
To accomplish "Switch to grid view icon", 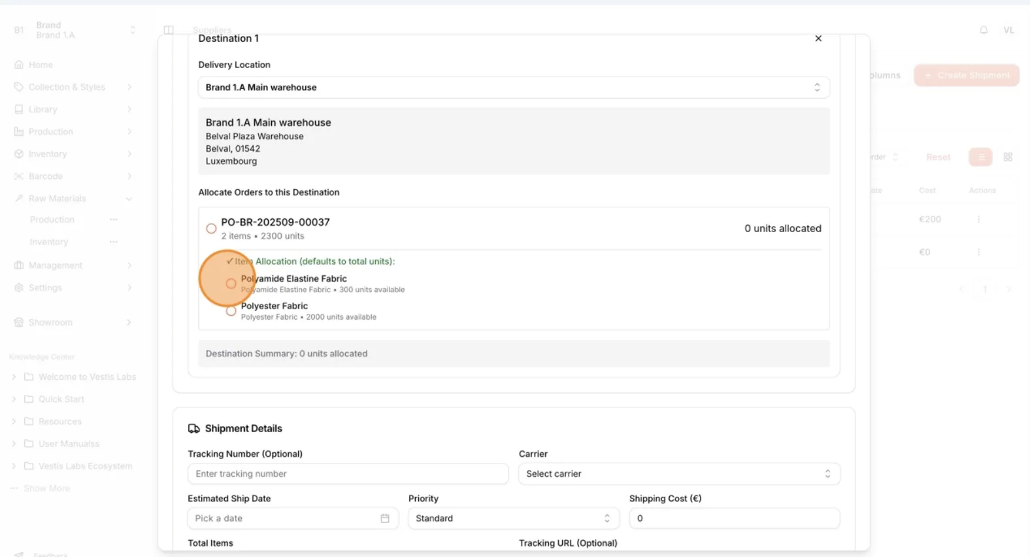I will pyautogui.click(x=1008, y=157).
